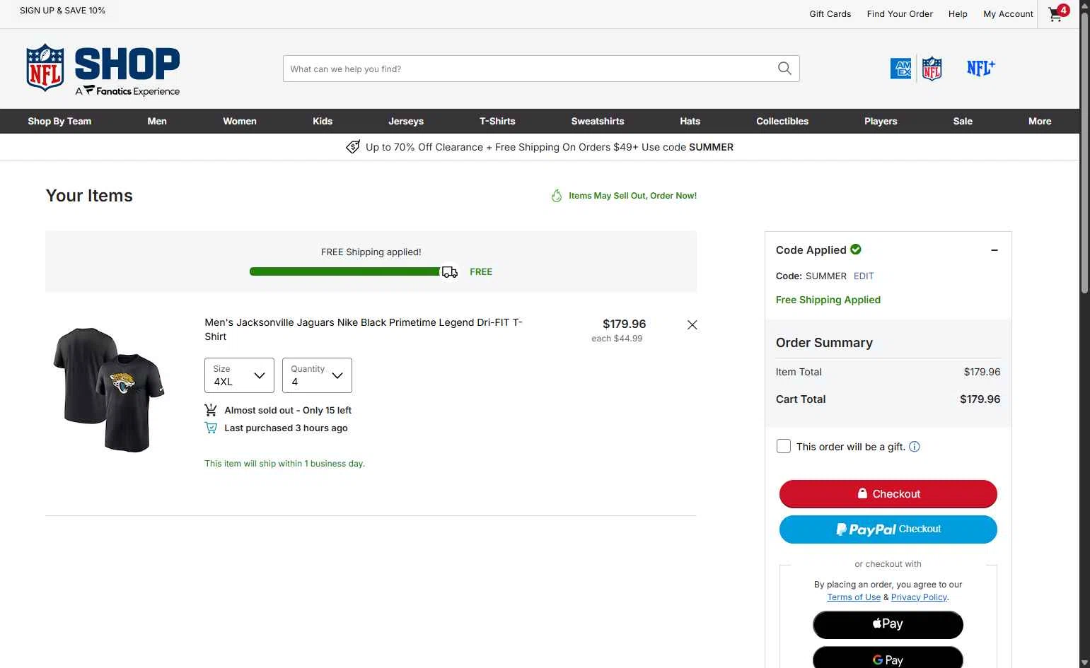The width and height of the screenshot is (1090, 668).
Task: Open the Sale menu
Action: click(963, 121)
